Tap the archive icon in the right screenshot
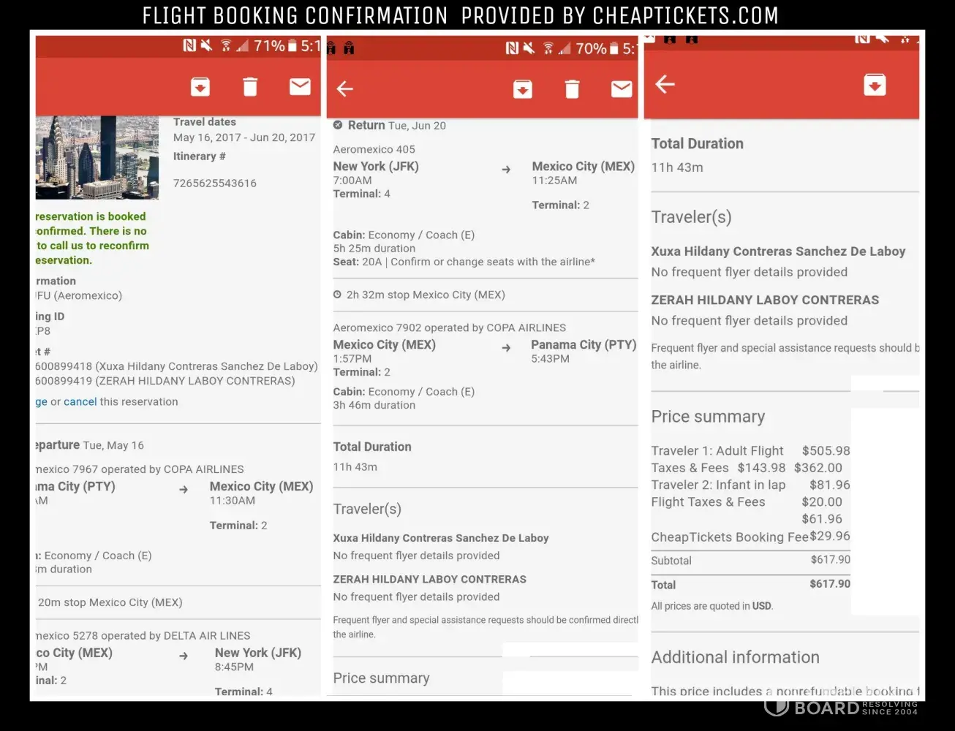The image size is (955, 731). click(x=875, y=85)
